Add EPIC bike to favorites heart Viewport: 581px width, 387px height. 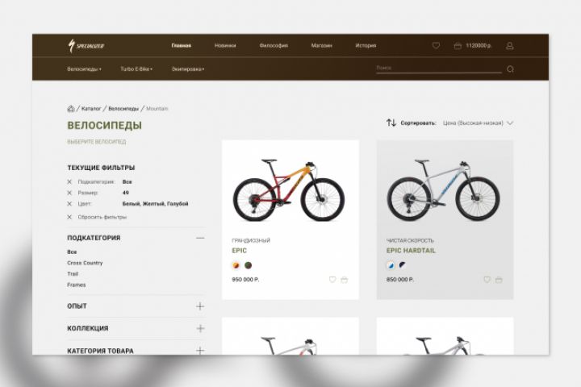coord(332,280)
